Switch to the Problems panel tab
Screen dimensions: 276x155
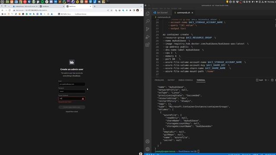pos(159,80)
